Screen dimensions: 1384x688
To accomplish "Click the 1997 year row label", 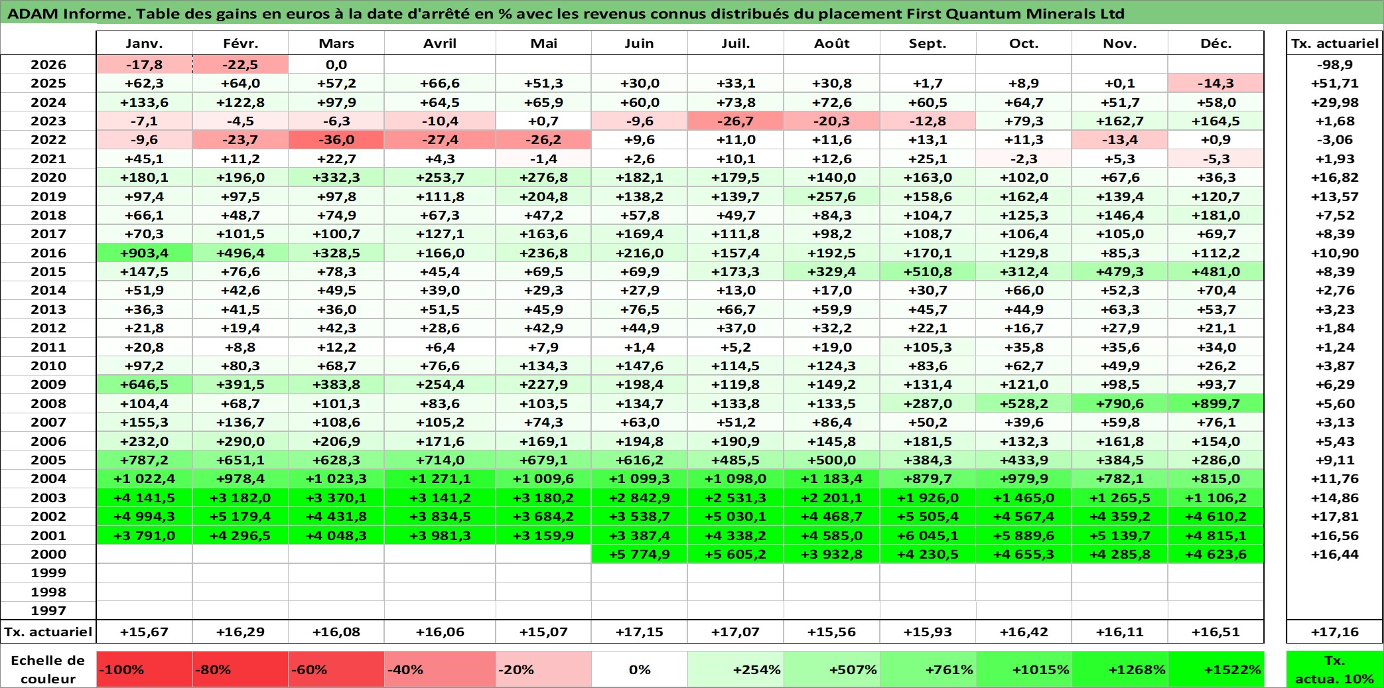I will 48,610.
